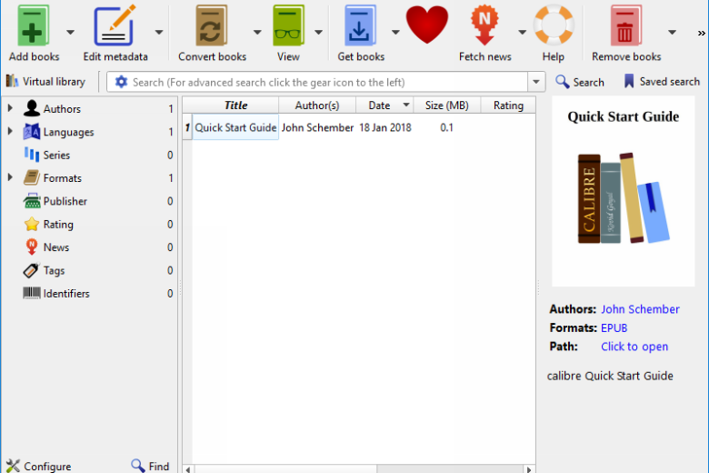
Task: Click inside the search input field
Action: 328,82
